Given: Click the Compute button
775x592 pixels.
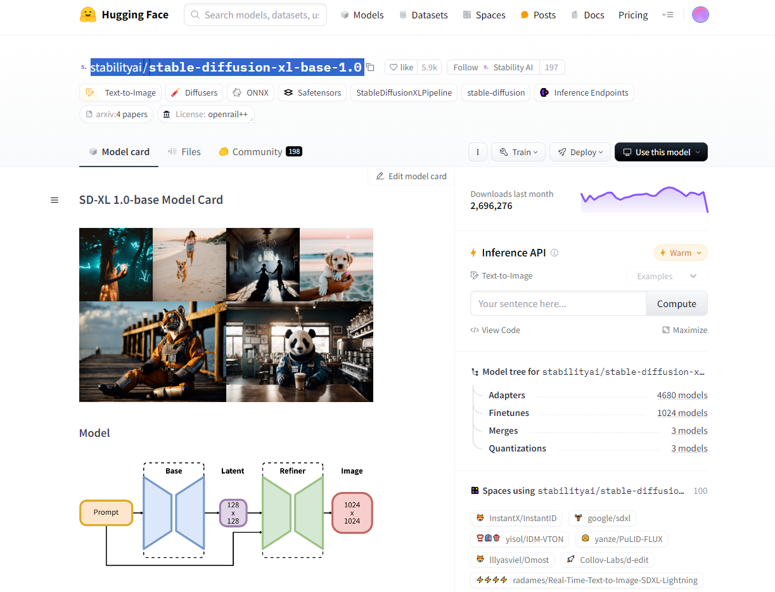Looking at the screenshot, I should point(677,303).
